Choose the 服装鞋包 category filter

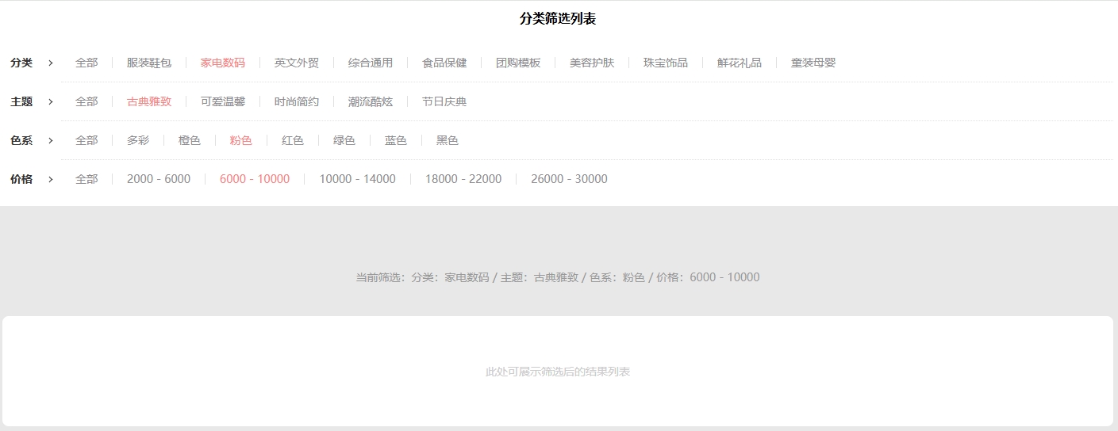pyautogui.click(x=149, y=63)
